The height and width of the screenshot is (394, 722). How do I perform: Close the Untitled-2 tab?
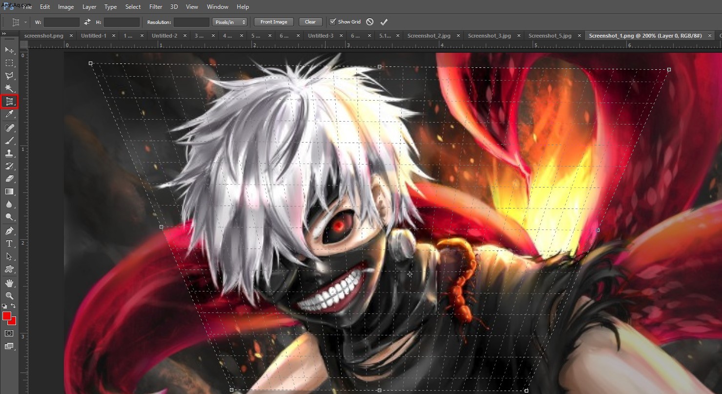click(x=185, y=36)
